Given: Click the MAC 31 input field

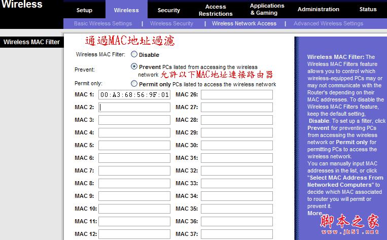Looking at the screenshot, I should [237, 158].
